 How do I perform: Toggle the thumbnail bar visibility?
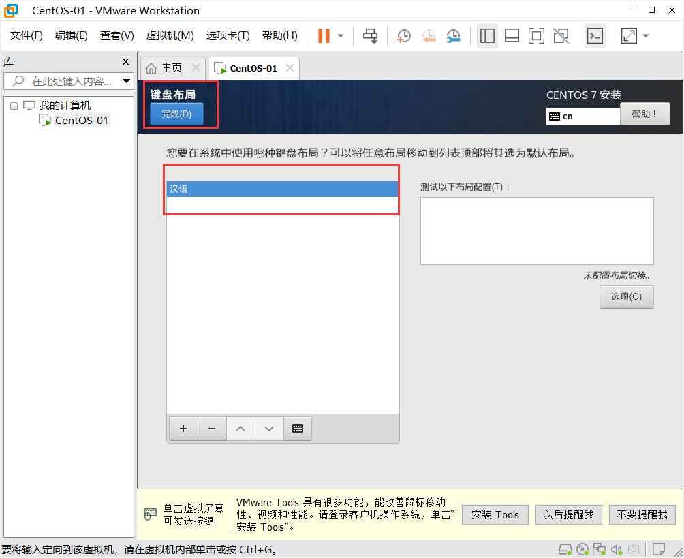coord(512,35)
